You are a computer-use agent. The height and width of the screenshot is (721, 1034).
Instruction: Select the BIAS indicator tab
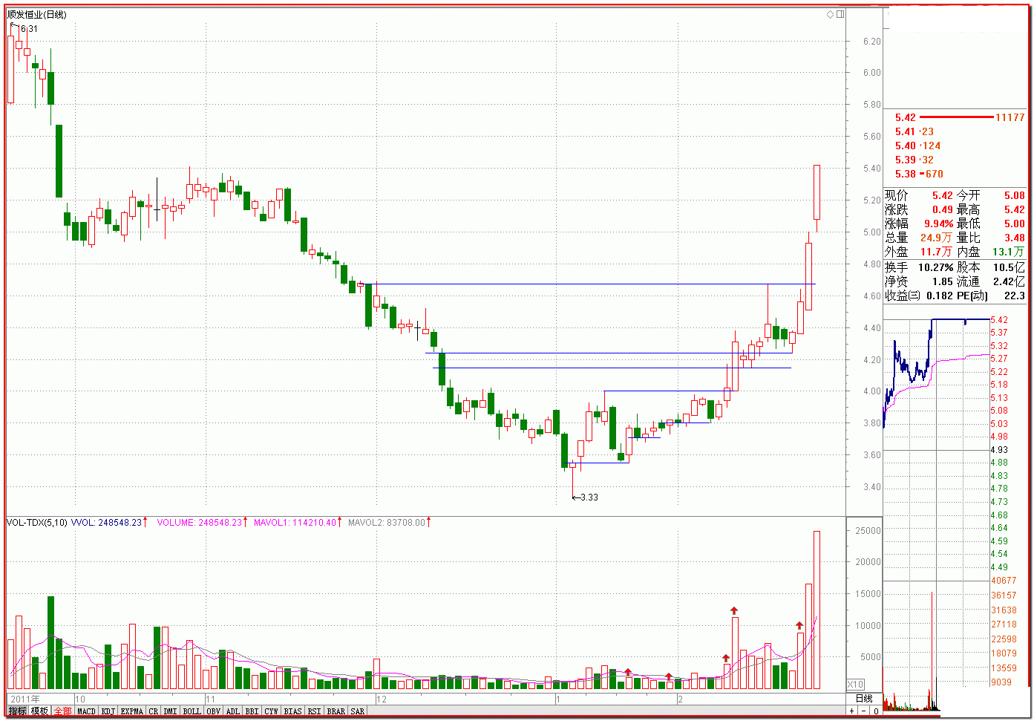tap(293, 711)
